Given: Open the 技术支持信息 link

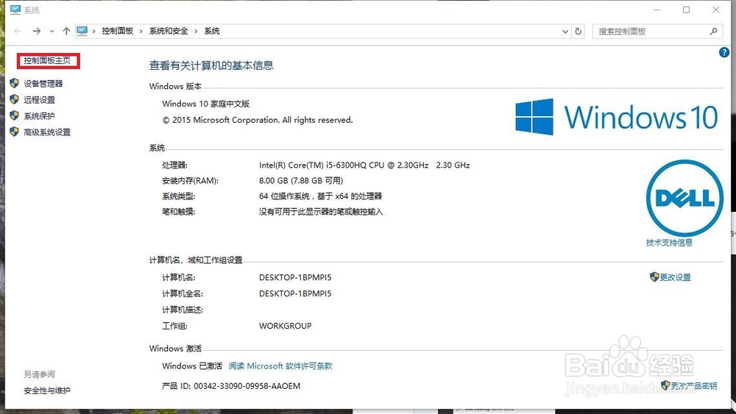Looking at the screenshot, I should (x=669, y=243).
